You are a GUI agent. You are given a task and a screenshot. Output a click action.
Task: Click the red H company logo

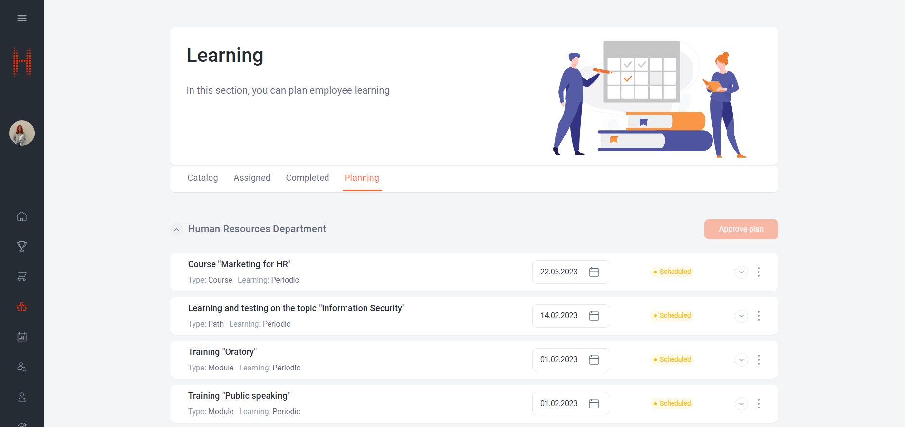coord(22,62)
